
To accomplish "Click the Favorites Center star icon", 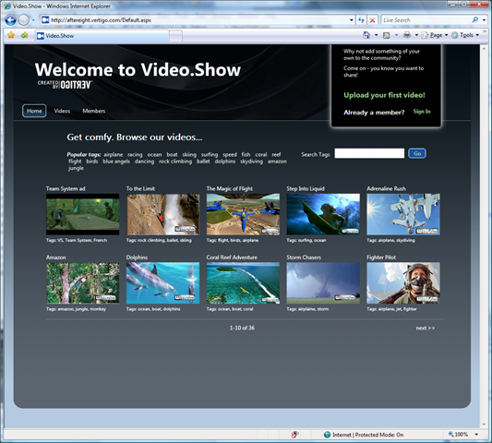I will 11,35.
